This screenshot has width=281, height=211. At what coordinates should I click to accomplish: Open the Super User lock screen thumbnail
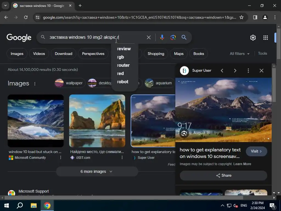point(153,121)
